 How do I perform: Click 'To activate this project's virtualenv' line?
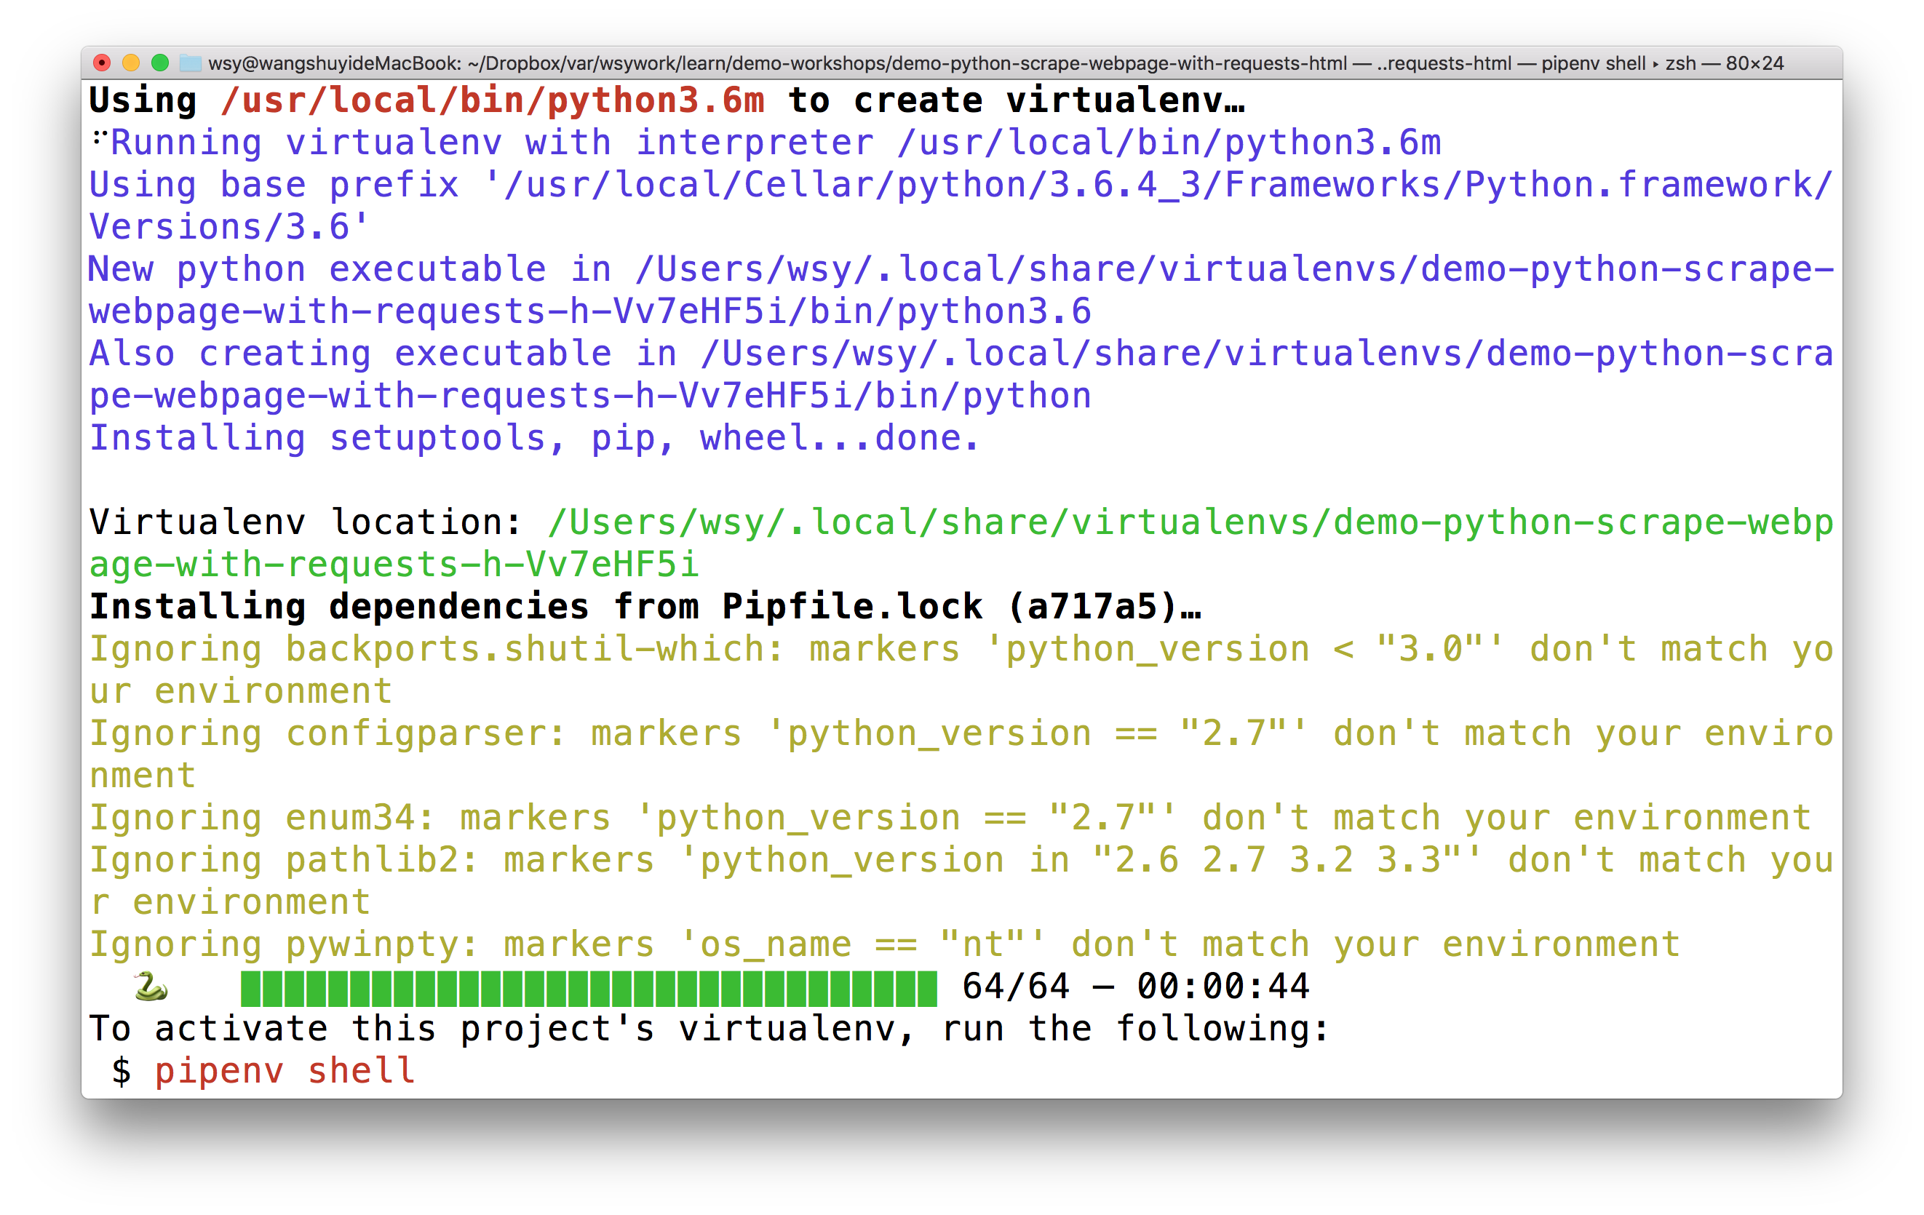708,1029
